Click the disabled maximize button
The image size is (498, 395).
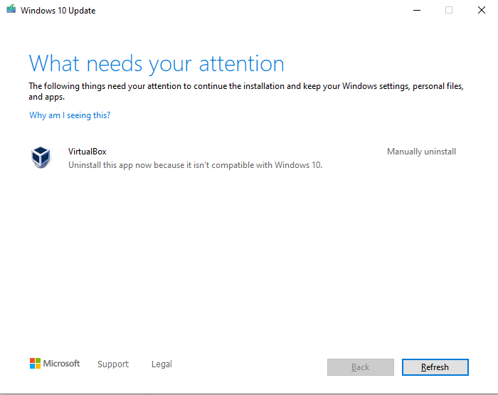point(449,10)
